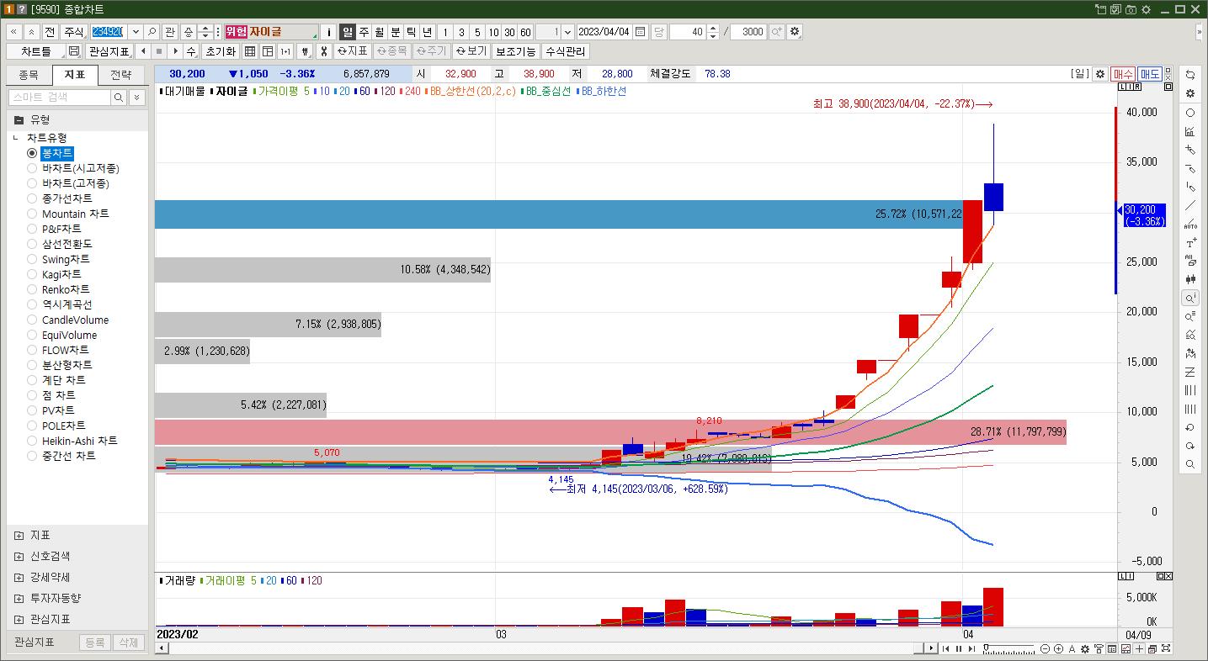Click the 수식관리 button
Image resolution: width=1208 pixels, height=661 pixels.
point(566,51)
